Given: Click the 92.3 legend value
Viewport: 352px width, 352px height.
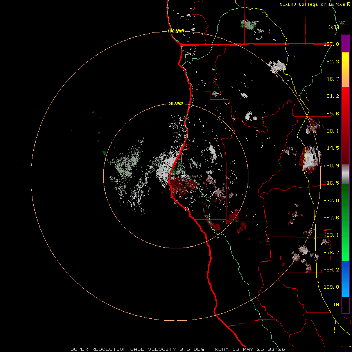Looking at the screenshot, I should (333, 62).
